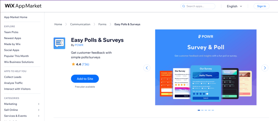Go to the Communication breadcrumb
278x121 pixels.
click(80, 24)
